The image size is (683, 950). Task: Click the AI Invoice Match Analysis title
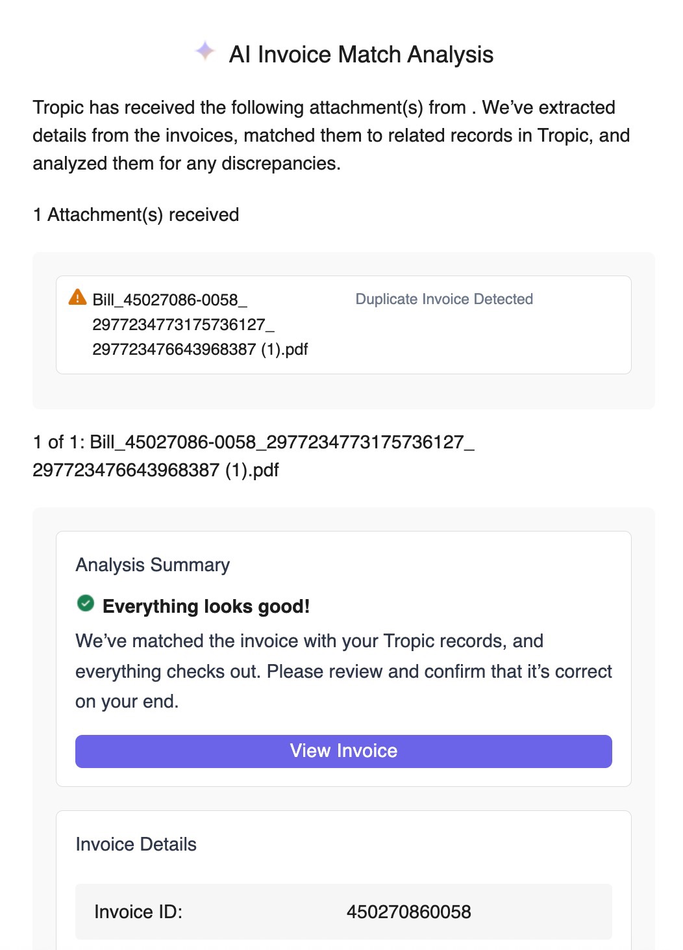[x=361, y=55]
